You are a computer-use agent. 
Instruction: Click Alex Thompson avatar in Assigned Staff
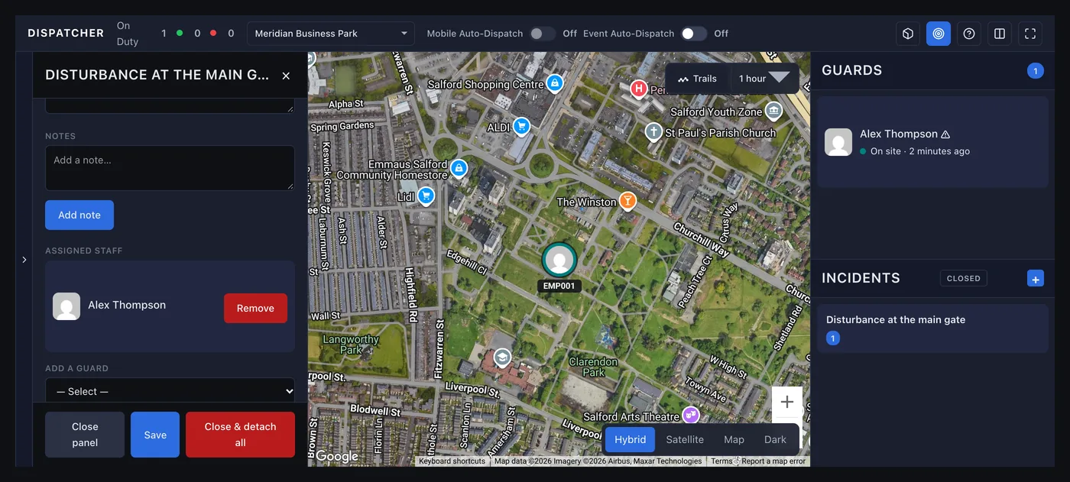pos(66,306)
